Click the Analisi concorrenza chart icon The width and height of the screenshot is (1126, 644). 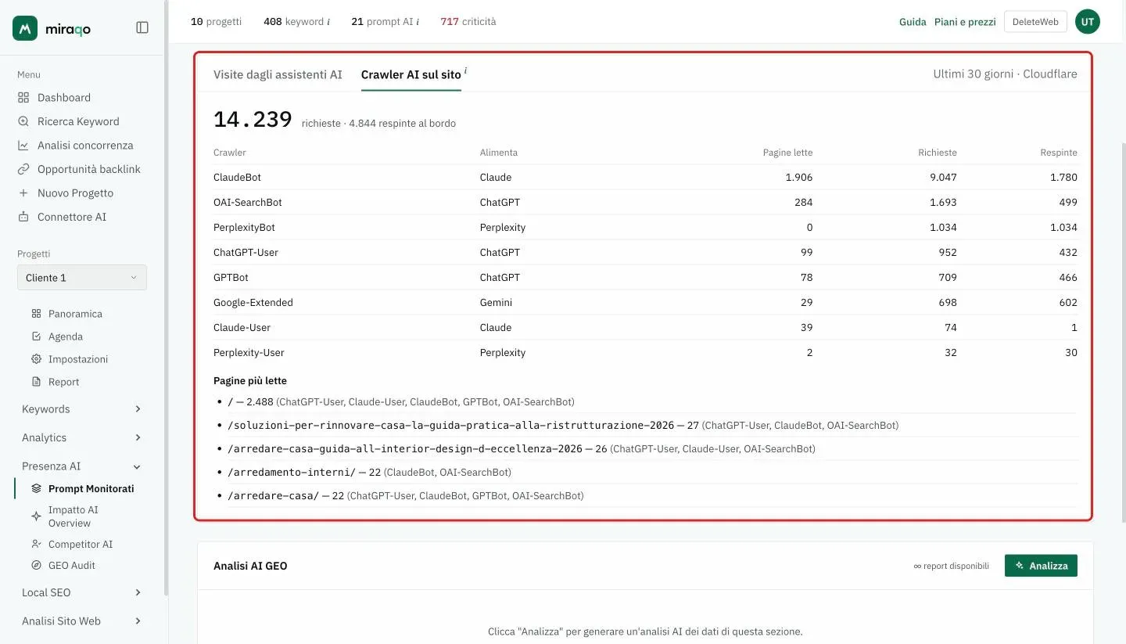point(23,146)
